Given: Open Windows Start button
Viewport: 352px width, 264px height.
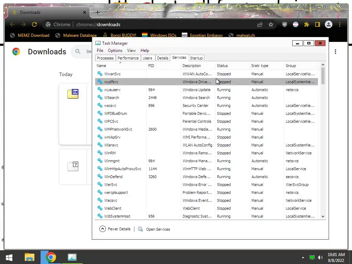Looking at the screenshot, I should (x=9, y=257).
